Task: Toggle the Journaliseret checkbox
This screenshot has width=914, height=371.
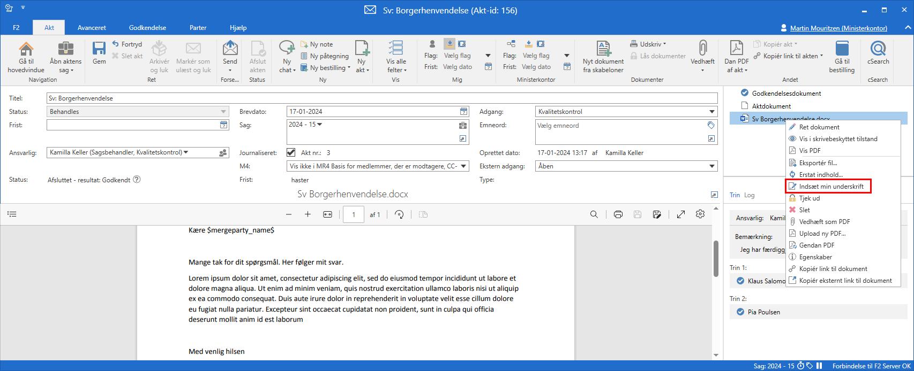Action: [x=291, y=152]
